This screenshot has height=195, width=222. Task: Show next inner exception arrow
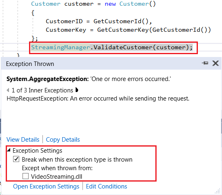click(x=77, y=90)
